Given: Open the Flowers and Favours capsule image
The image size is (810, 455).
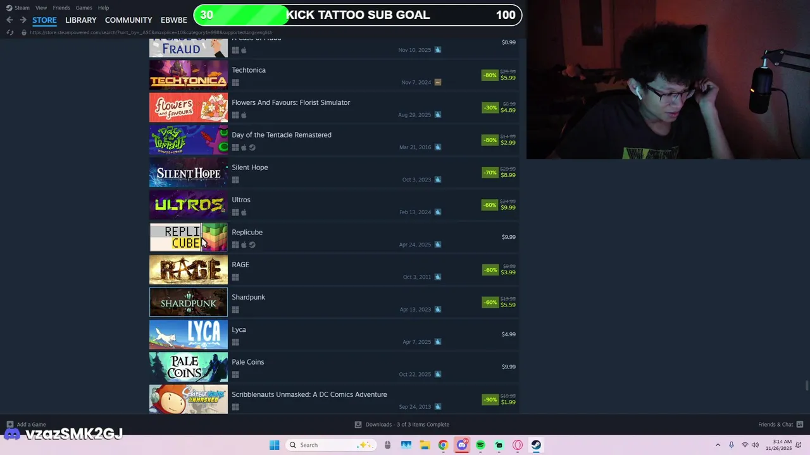Looking at the screenshot, I should pyautogui.click(x=188, y=107).
